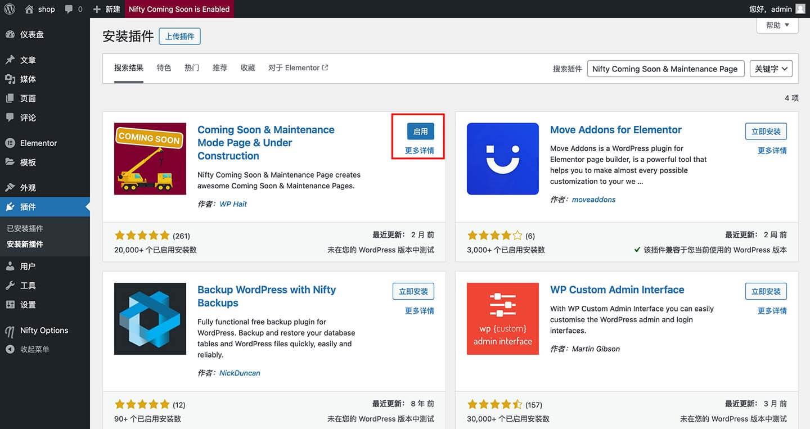Open 更多详情 for WP Custom Admin Interface

pos(772,310)
